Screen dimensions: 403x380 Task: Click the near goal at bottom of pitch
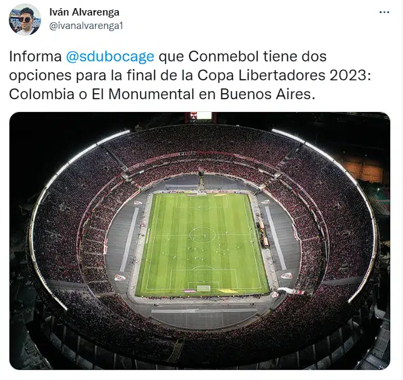(x=204, y=288)
